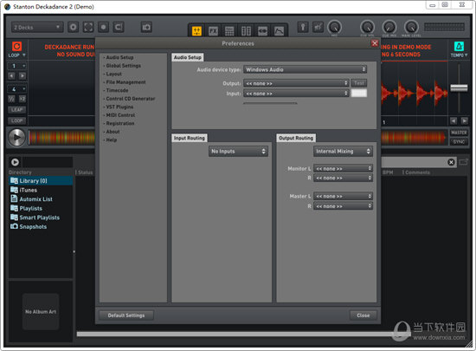This screenshot has height=351, width=476.
Task: Open the Output device dropdown
Action: point(296,83)
